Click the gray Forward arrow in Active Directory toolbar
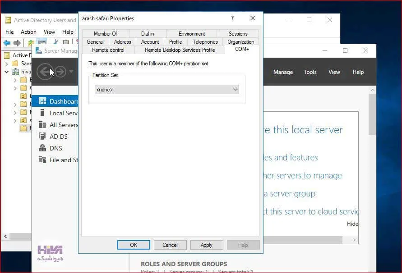 click(x=17, y=43)
